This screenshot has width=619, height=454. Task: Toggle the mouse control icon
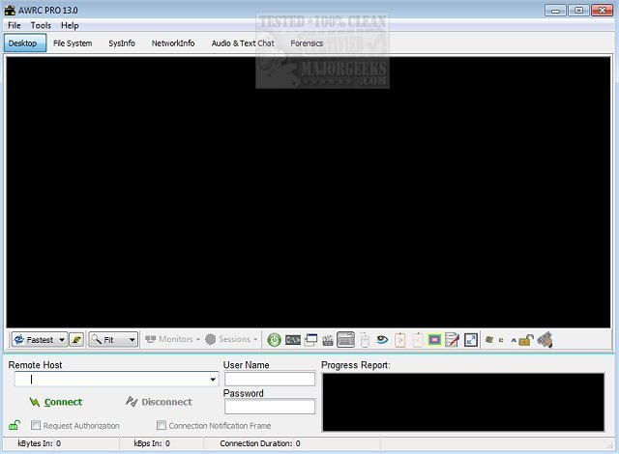click(365, 340)
